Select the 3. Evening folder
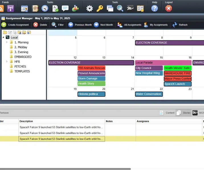 (21, 52)
